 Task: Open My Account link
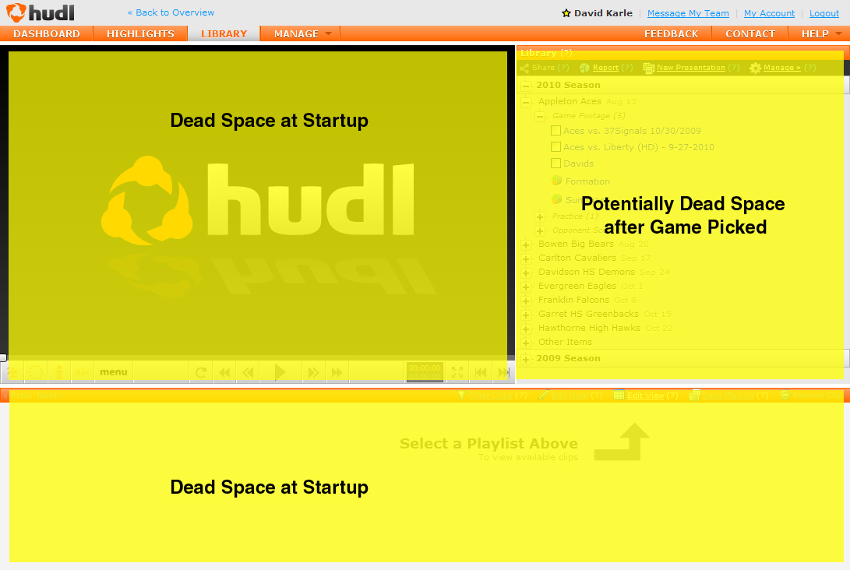point(769,13)
